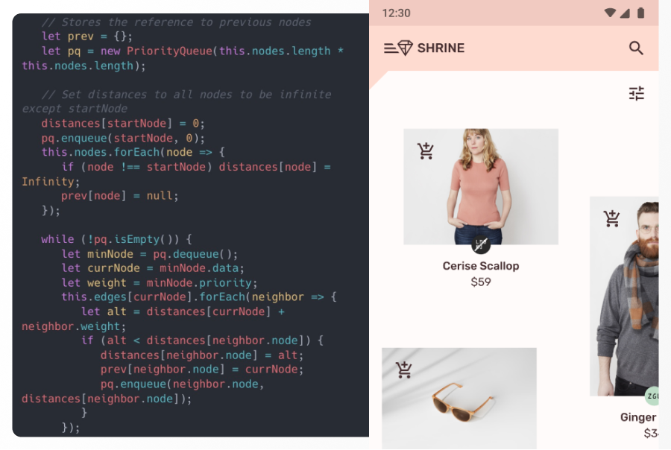Image resolution: width=671 pixels, height=450 pixels.
Task: Open the Cerise Scallop product photo
Action: point(481,186)
